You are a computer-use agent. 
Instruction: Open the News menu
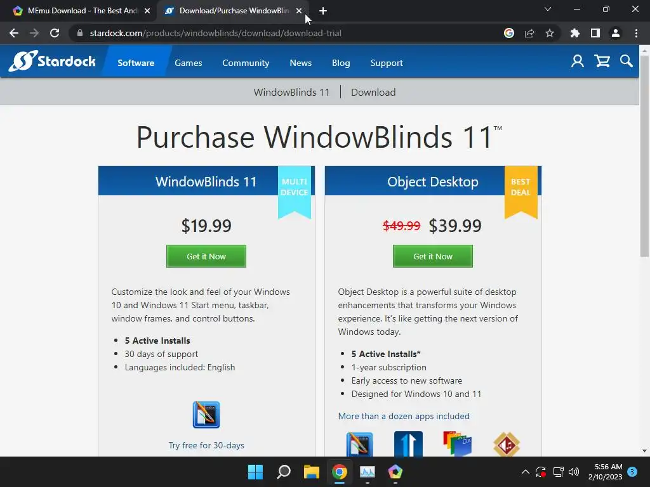pos(300,63)
